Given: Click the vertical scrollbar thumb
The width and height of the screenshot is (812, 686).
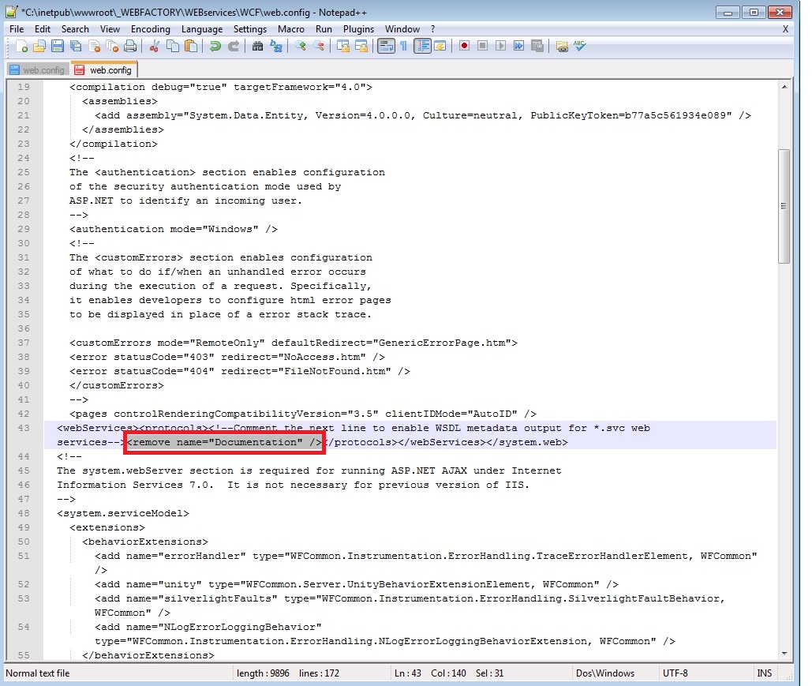Looking at the screenshot, I should 784,205.
